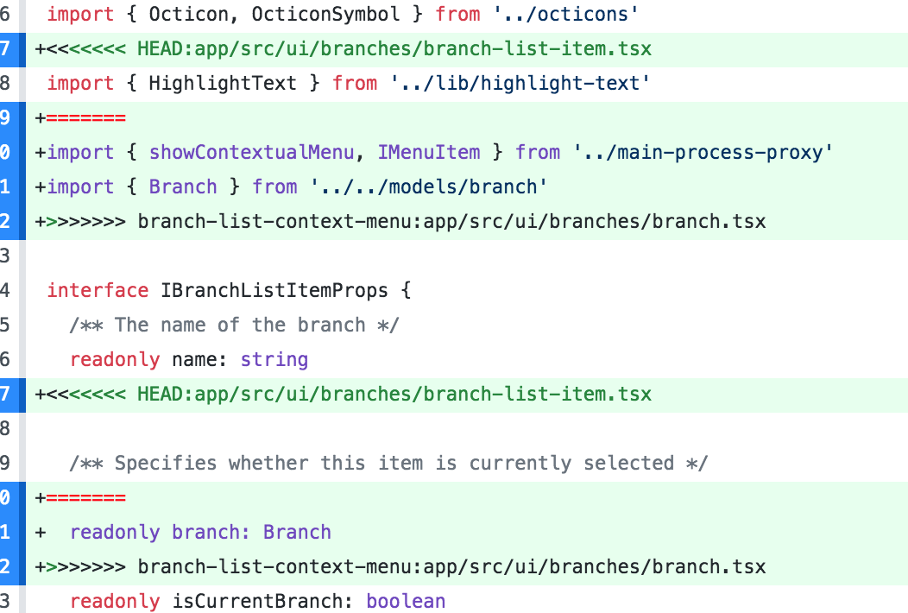Select the highlighted line number 7 gutter marker
Viewport: 908px width, 613px height.
pyautogui.click(x=9, y=48)
